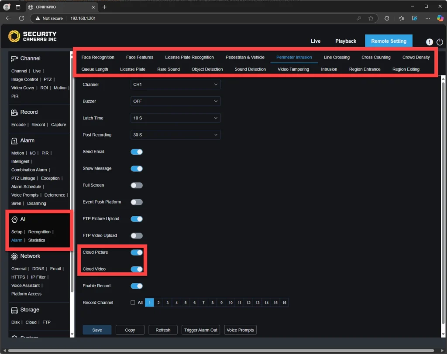Viewport: 447px width, 354px height.
Task: Select record channel 8
Action: point(213,303)
